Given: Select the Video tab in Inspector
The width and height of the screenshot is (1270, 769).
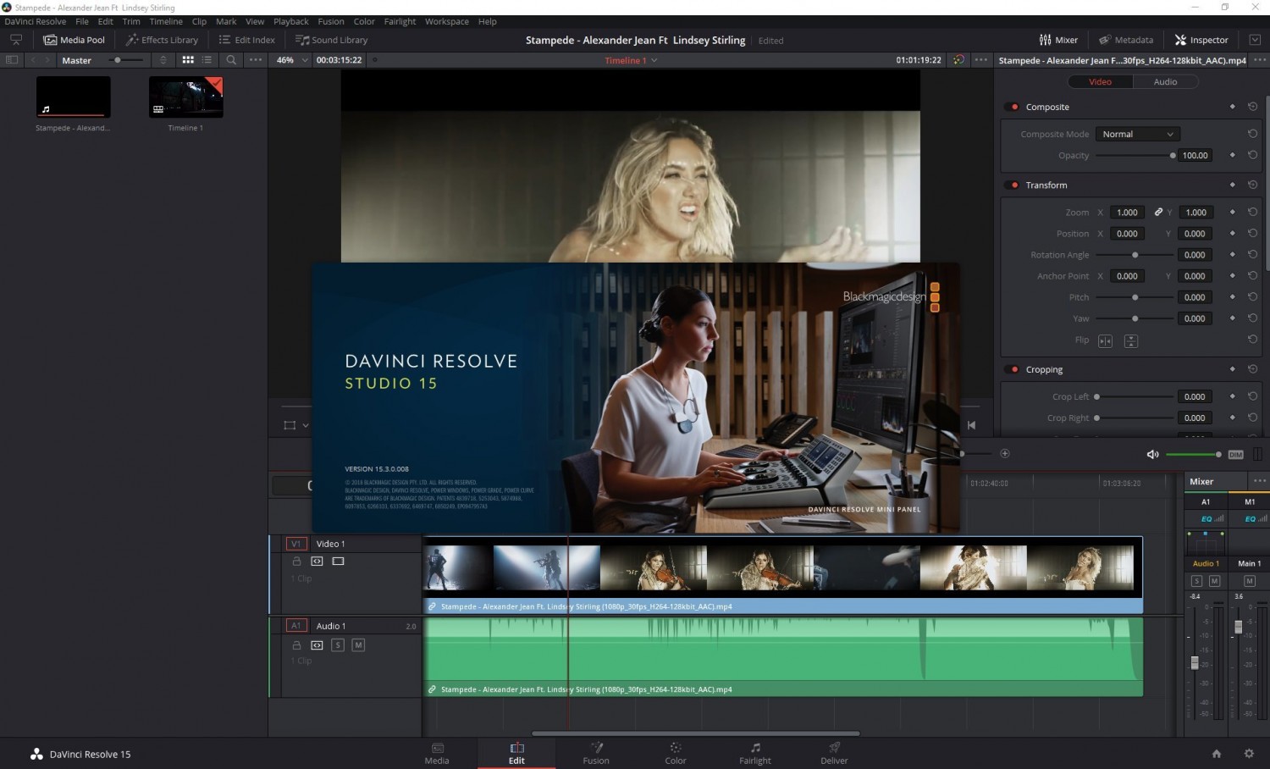Looking at the screenshot, I should click(x=1100, y=81).
